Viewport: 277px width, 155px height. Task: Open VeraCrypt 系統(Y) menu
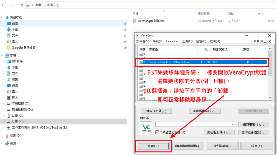pyautogui.click(x=158, y=41)
